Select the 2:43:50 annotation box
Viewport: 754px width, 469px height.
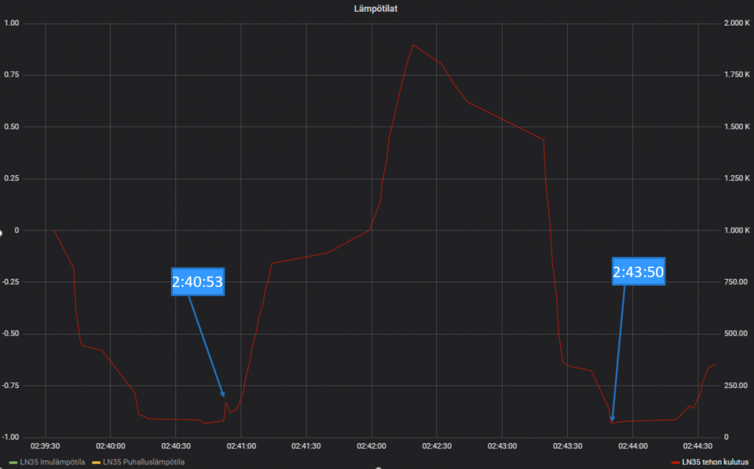click(x=638, y=271)
